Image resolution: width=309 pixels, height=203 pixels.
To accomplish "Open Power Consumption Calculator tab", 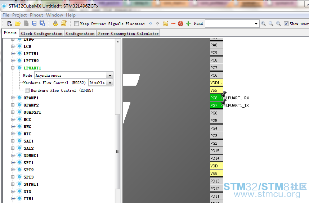I will tap(128, 33).
